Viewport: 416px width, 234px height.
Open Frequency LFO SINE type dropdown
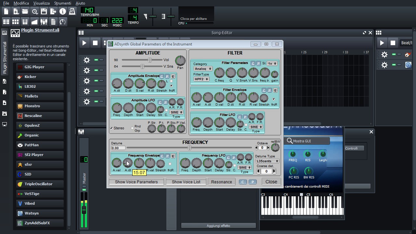click(244, 167)
